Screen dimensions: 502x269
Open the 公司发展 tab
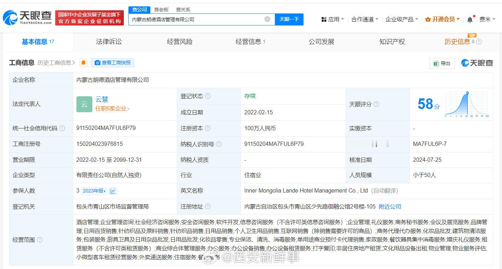pos(321,42)
